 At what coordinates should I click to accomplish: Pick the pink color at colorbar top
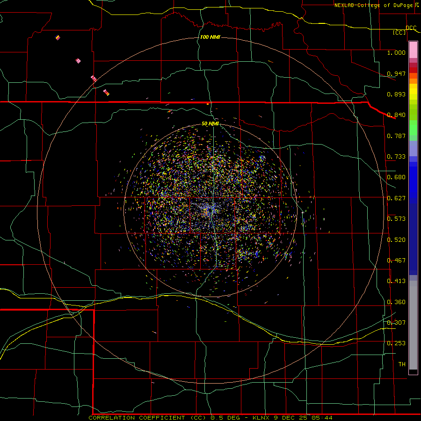click(413, 50)
